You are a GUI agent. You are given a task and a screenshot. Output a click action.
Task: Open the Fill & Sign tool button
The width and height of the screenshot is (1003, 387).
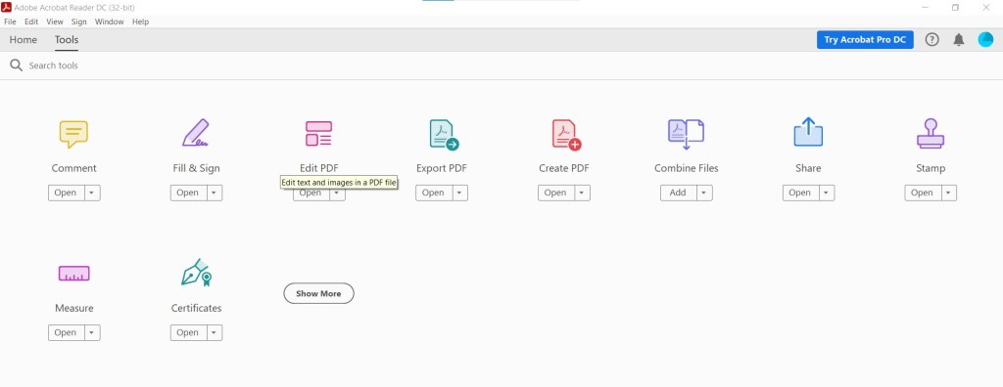point(189,193)
